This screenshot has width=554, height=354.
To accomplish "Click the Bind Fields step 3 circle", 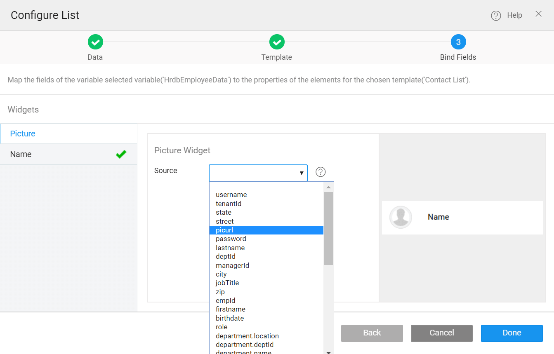I will [x=458, y=42].
